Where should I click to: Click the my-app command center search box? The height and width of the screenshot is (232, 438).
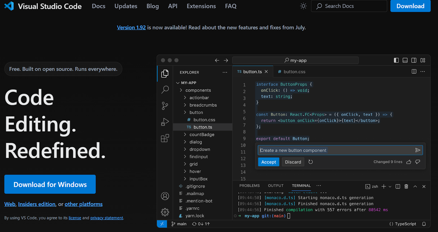[x=295, y=60]
